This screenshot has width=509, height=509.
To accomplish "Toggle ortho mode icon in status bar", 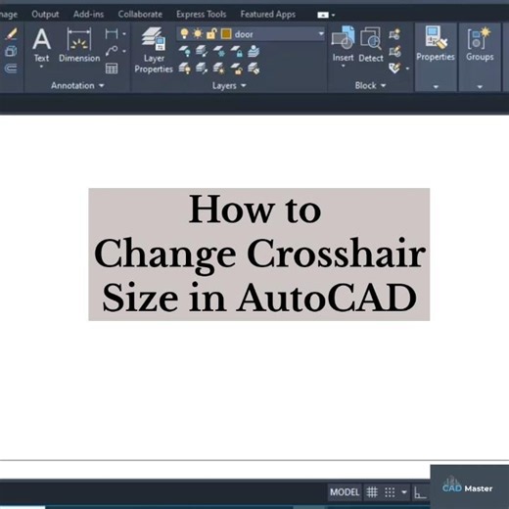I will pyautogui.click(x=420, y=491).
